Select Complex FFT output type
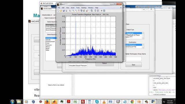The height and width of the screenshot is (104, 185). pos(134,37)
